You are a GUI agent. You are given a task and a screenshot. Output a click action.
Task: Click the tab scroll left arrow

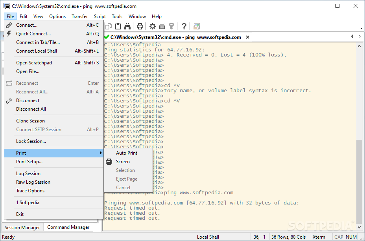(x=352, y=36)
